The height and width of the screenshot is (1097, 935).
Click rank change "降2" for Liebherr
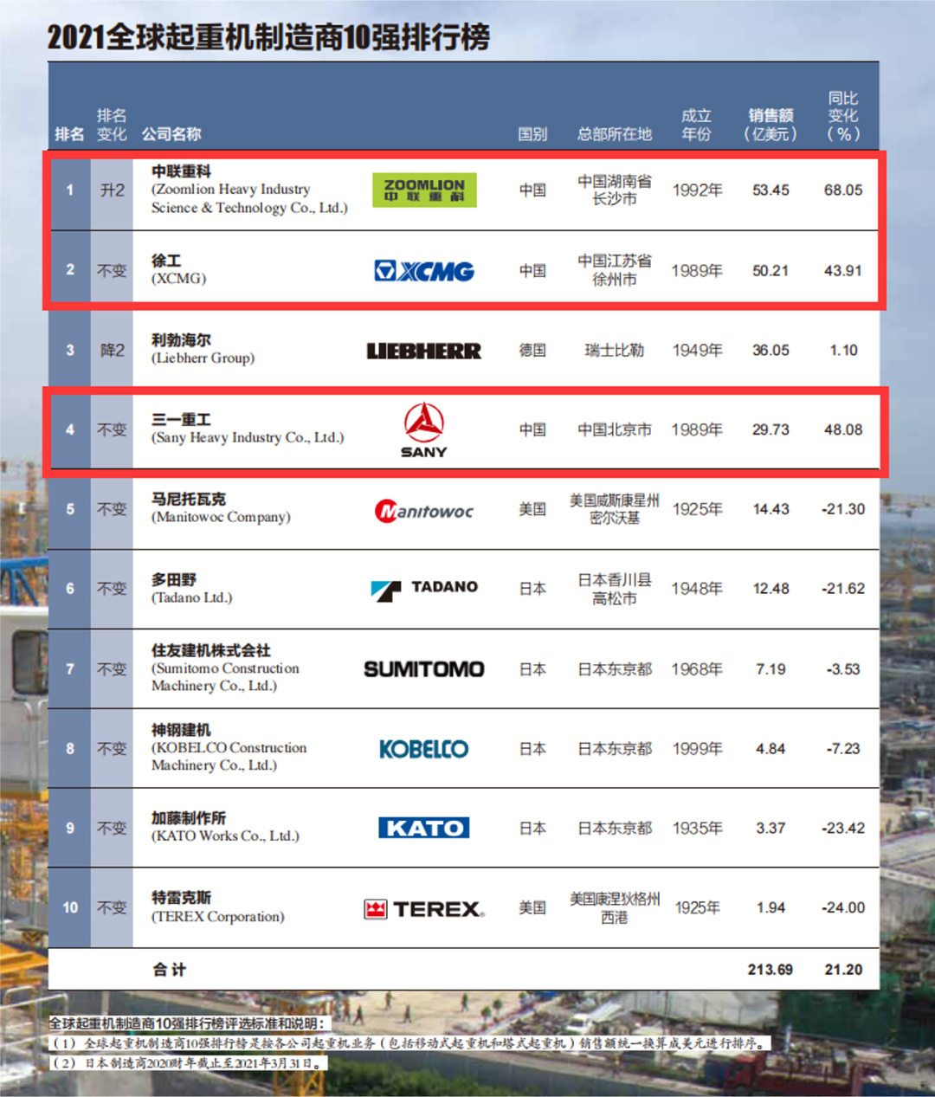[112, 351]
